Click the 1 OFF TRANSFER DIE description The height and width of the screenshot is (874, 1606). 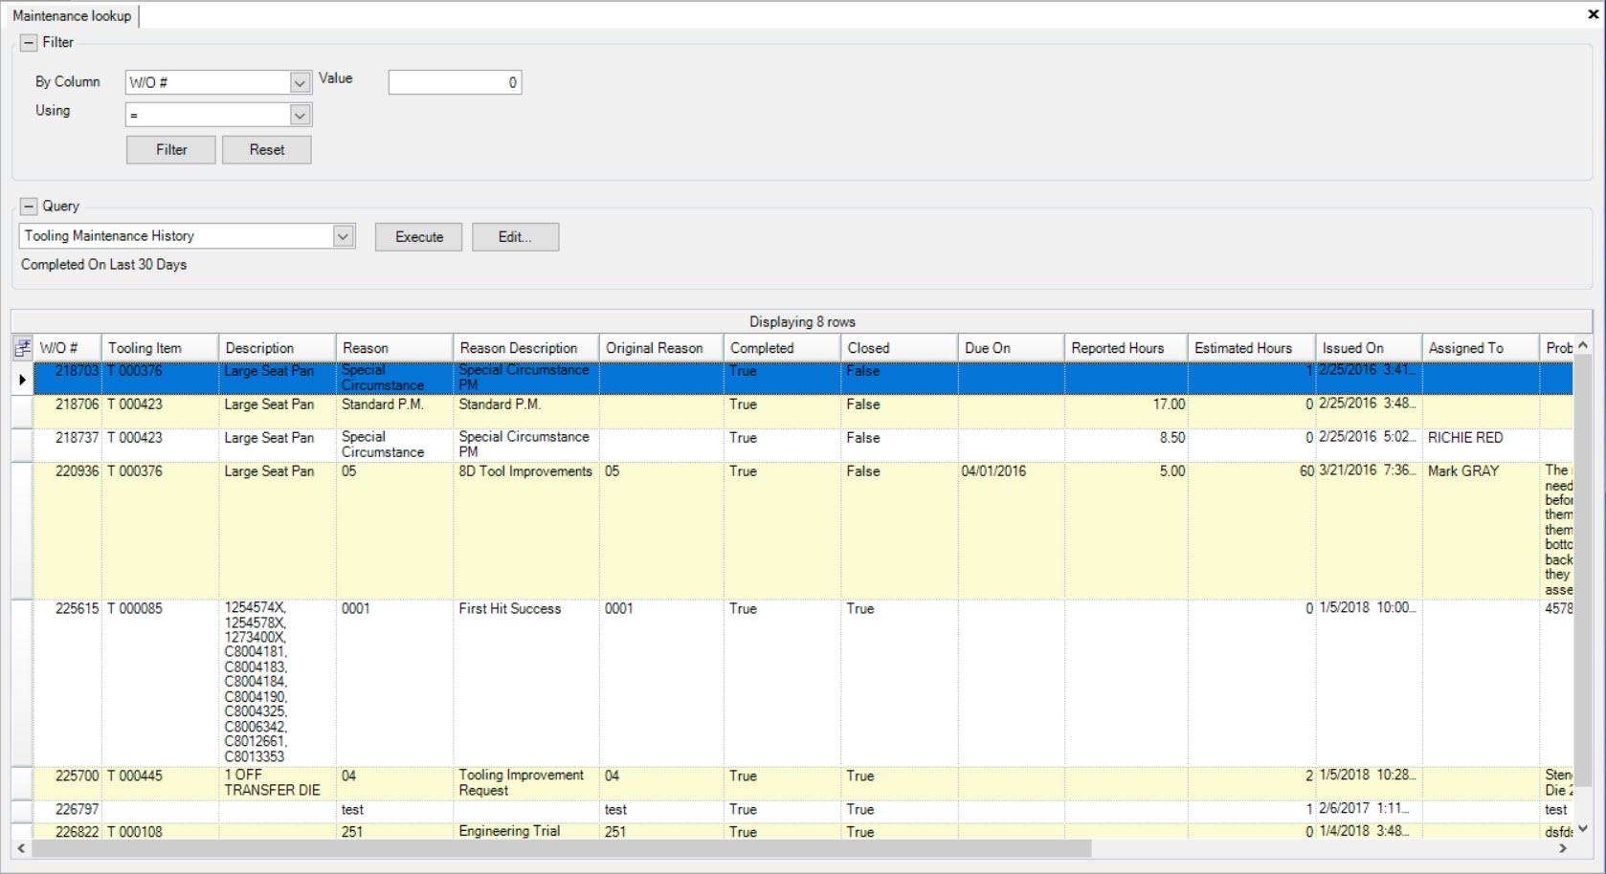coord(278,783)
